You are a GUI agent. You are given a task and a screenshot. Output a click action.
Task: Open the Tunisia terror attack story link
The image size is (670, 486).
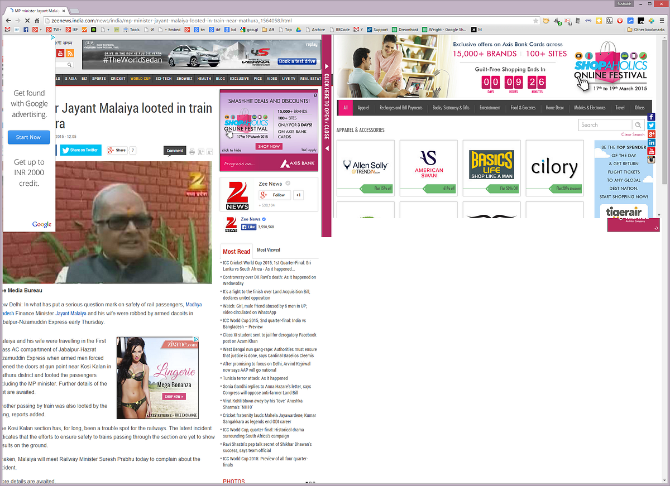click(255, 378)
